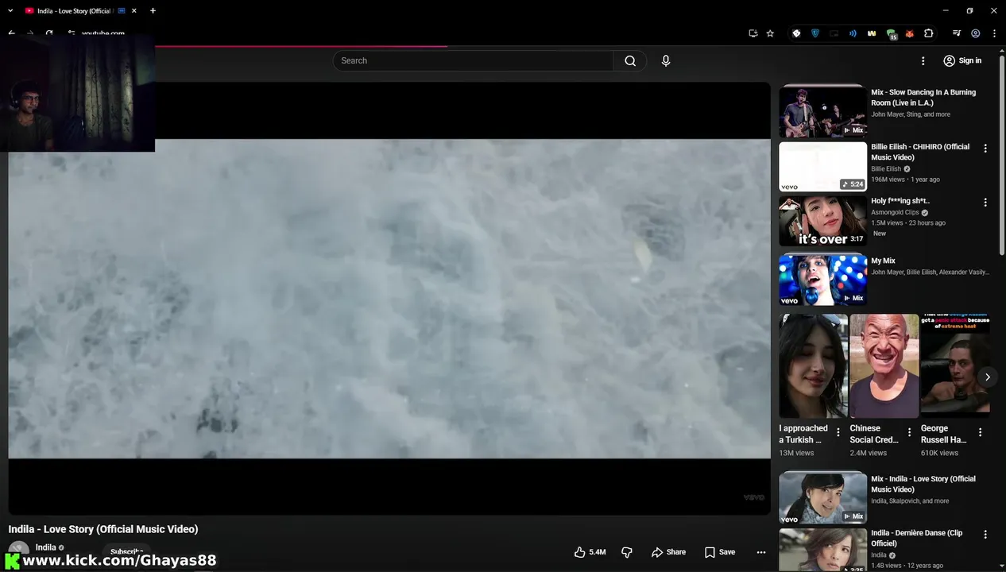Open browser media control icon
Image resolution: width=1006 pixels, height=572 pixels.
pos(957,33)
